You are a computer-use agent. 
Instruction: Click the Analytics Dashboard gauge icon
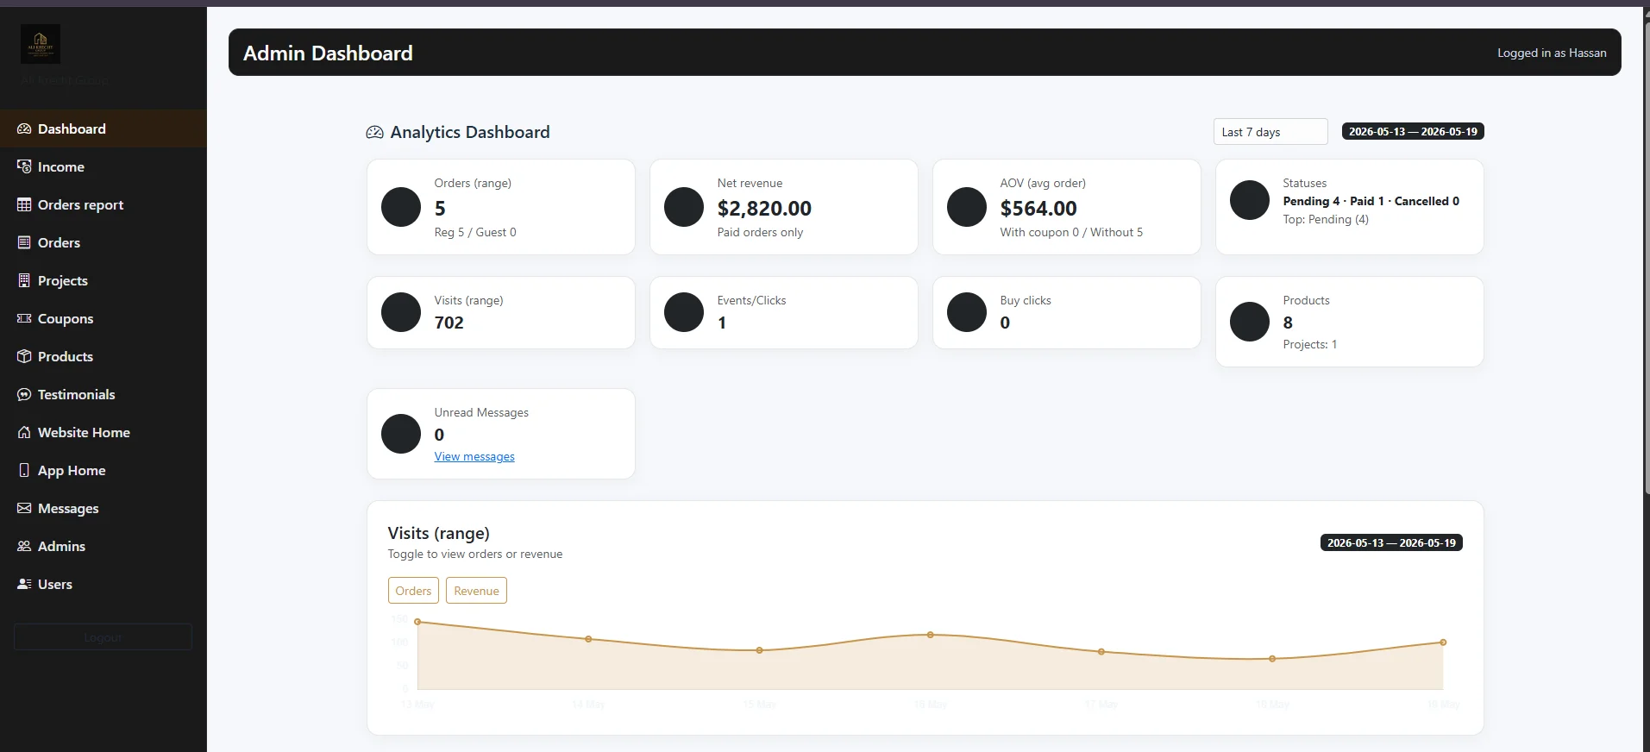click(x=374, y=132)
